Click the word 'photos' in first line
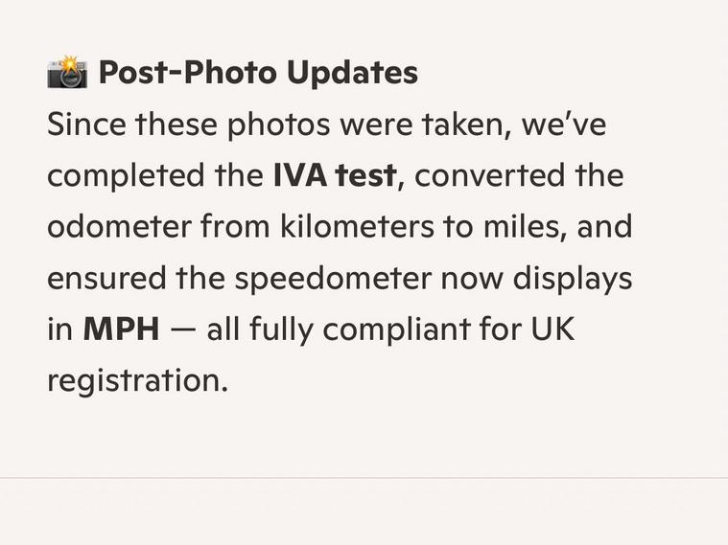The width and height of the screenshot is (728, 545). click(278, 125)
